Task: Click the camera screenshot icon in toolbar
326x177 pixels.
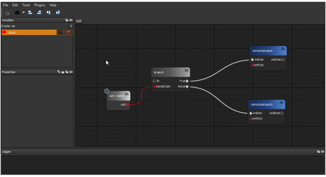Action: point(17,13)
